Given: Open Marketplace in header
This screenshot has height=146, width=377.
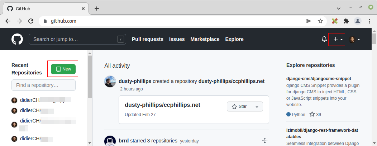Looking at the screenshot, I should (x=205, y=39).
